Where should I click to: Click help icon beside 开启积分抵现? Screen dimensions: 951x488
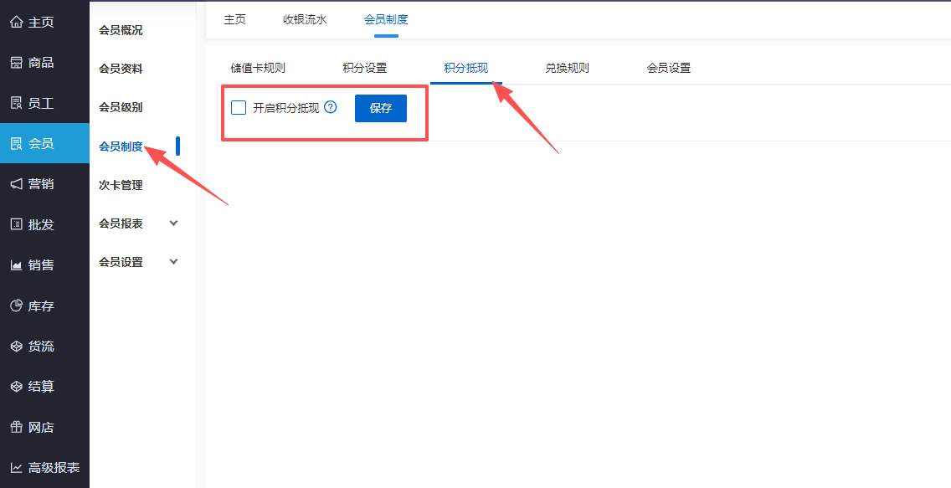point(331,107)
